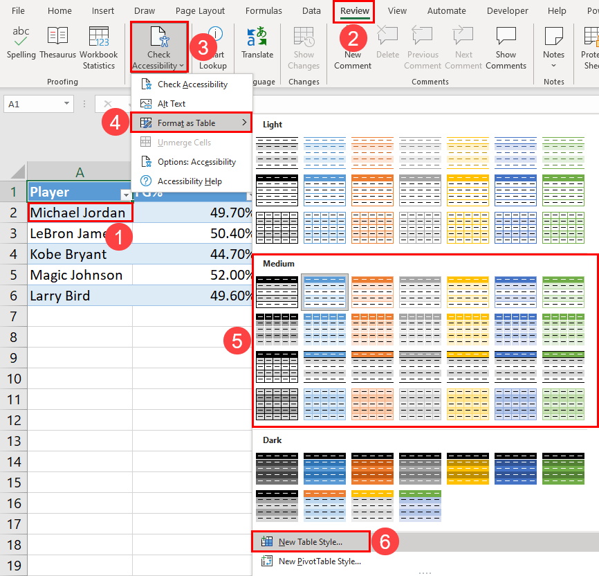
Task: Click the Delete comment icon
Action: click(x=387, y=36)
